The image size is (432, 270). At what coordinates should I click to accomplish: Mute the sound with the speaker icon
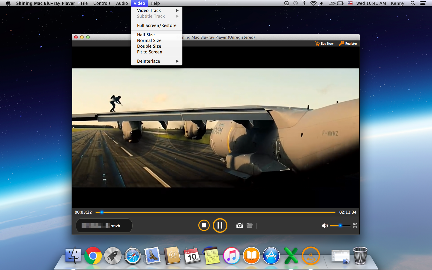click(x=325, y=226)
